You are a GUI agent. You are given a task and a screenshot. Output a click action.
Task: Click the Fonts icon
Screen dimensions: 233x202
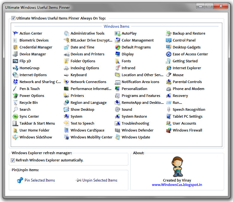point(118,61)
